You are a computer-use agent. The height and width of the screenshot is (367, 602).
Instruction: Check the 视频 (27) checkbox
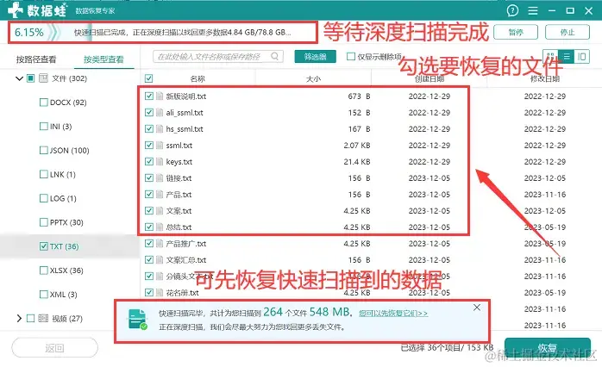[31, 318]
